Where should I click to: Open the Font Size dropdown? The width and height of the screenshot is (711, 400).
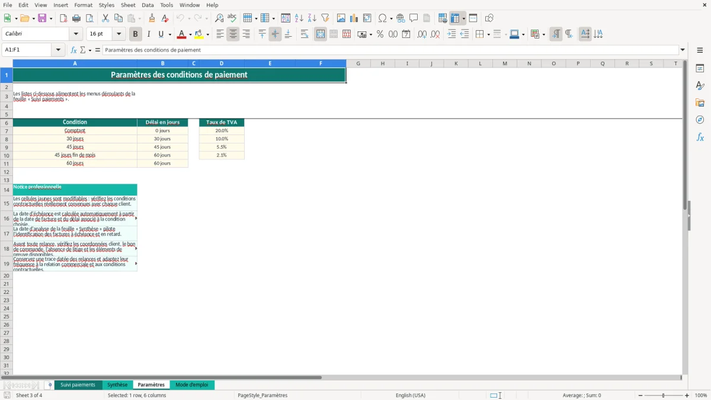pos(118,34)
